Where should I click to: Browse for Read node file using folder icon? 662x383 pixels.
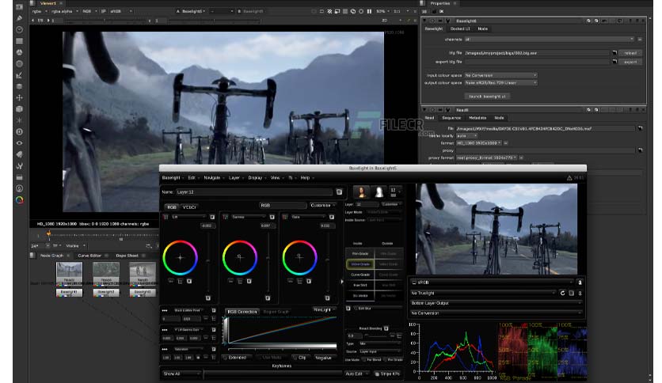pos(640,128)
